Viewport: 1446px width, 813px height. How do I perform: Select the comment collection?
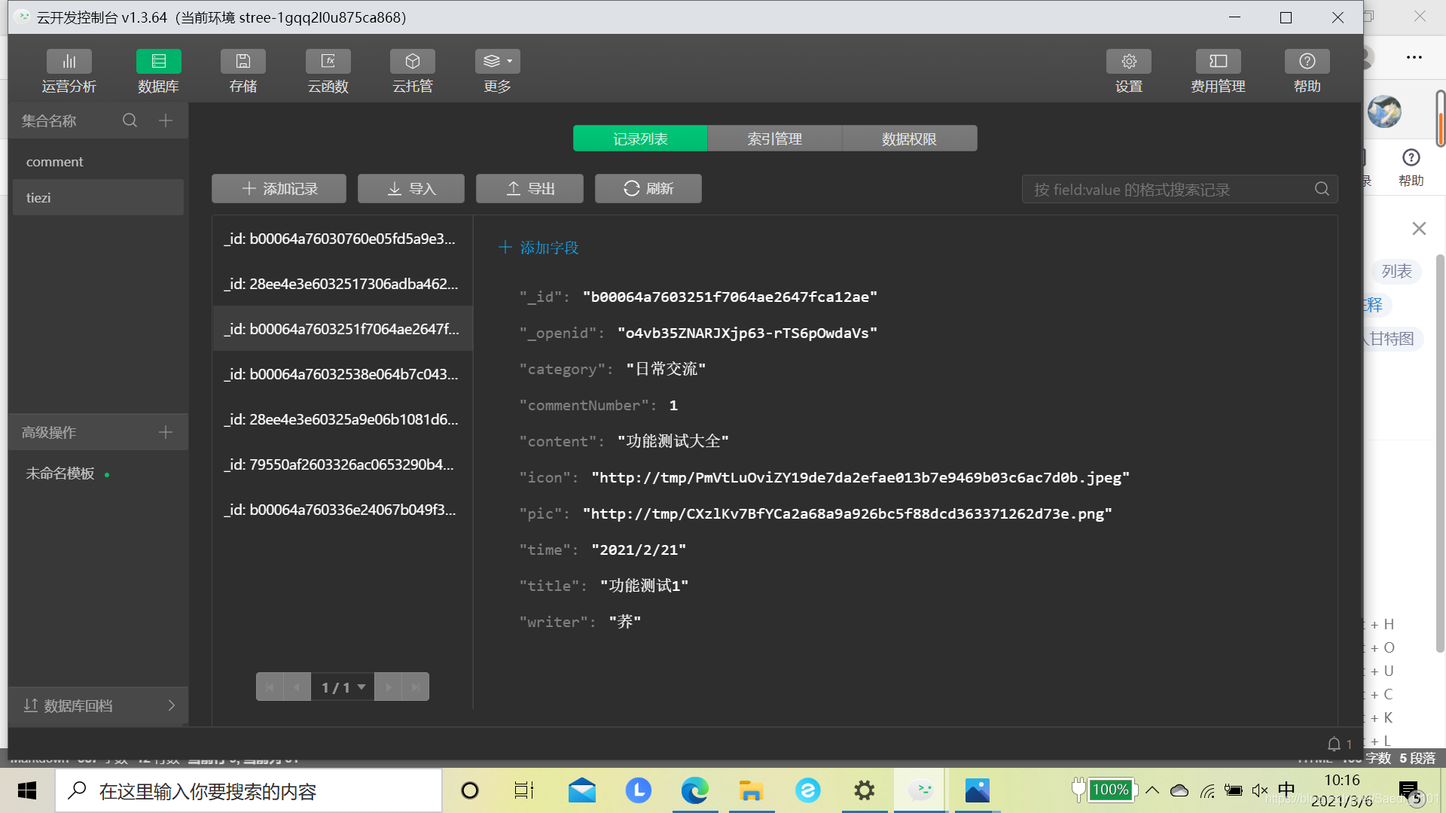[x=55, y=162]
